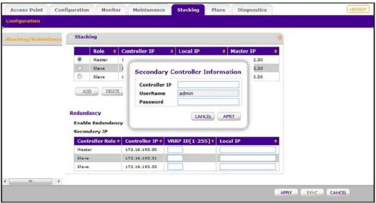Click the 172.16.192.30 controller IP cell

(x=141, y=150)
